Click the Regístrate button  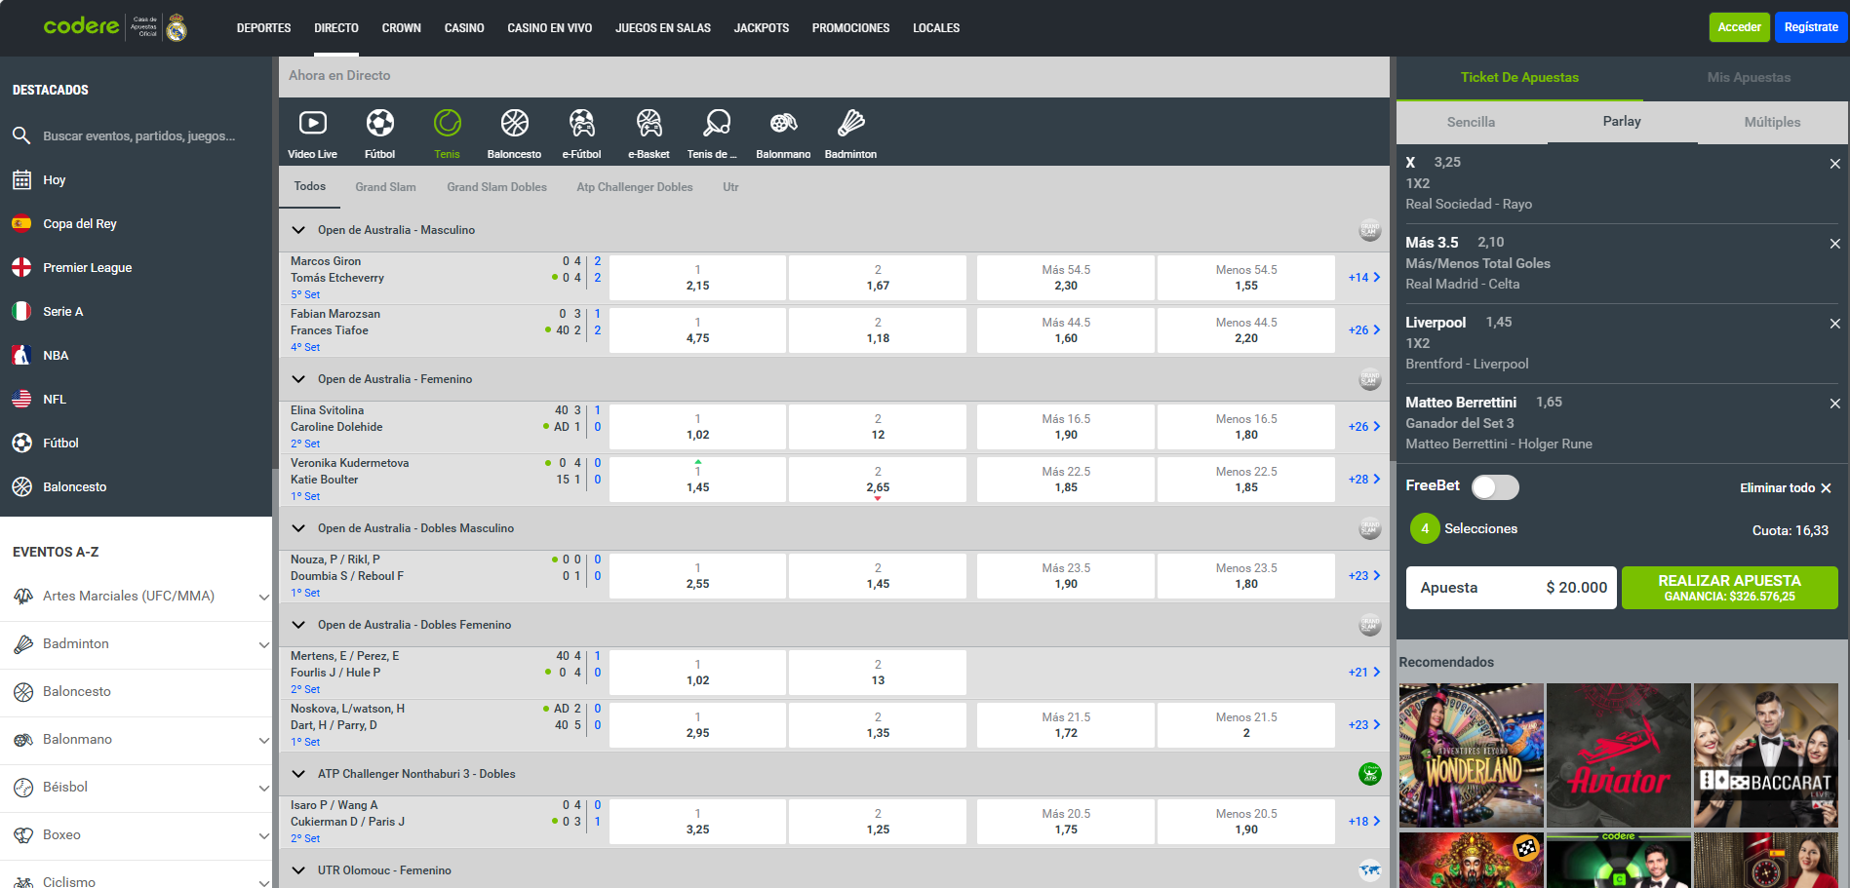click(1811, 27)
